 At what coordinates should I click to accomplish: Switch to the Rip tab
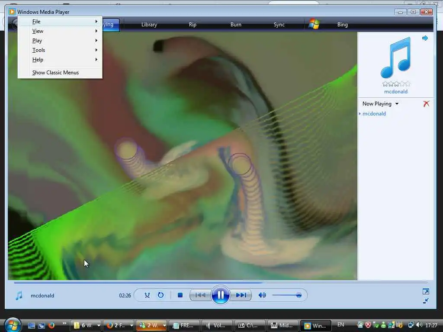click(193, 25)
